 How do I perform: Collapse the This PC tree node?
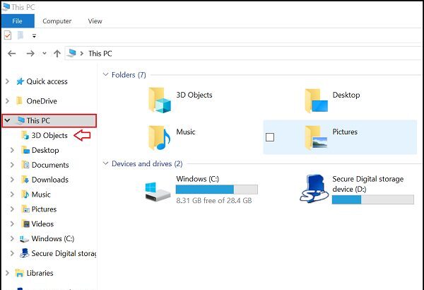pos(8,121)
